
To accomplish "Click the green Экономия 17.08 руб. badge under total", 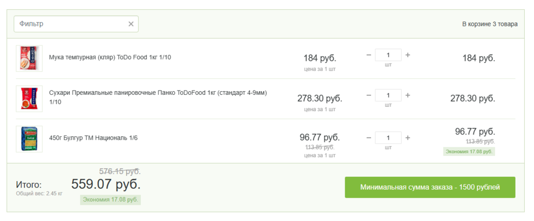I will point(111,199).
